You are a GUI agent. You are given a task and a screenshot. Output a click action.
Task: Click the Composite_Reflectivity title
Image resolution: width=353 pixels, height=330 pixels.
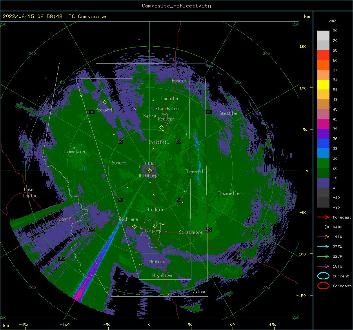[x=176, y=6]
